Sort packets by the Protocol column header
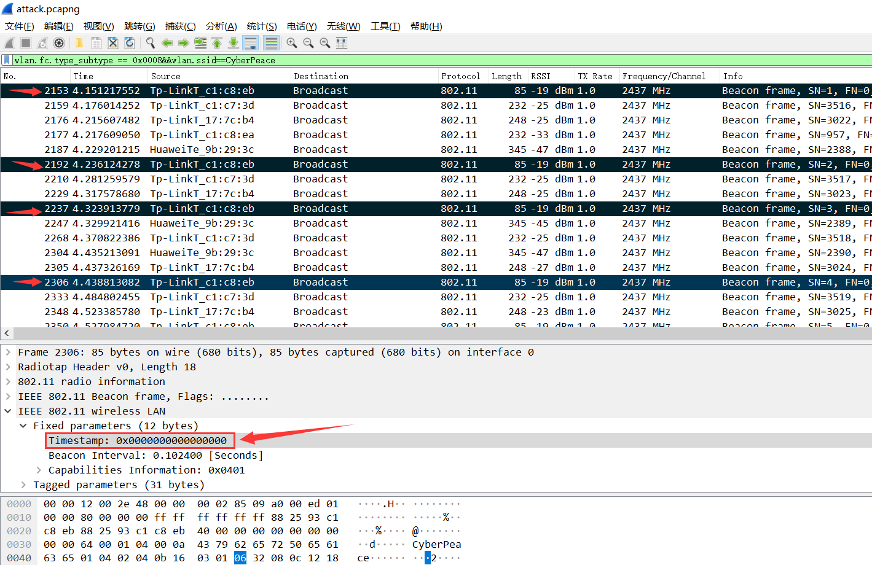 (460, 76)
